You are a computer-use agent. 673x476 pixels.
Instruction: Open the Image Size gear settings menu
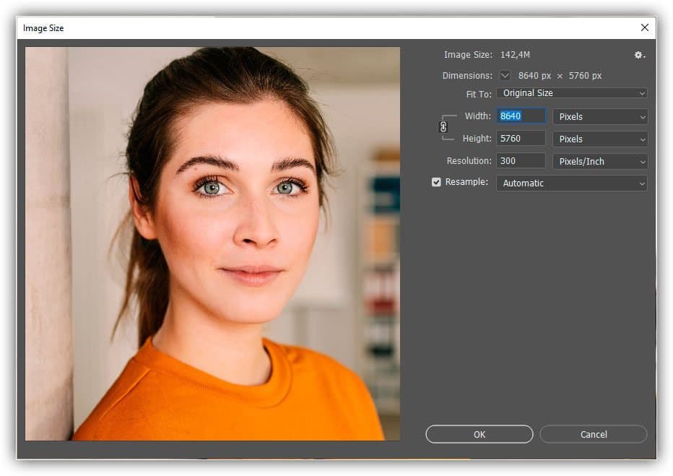coord(639,55)
